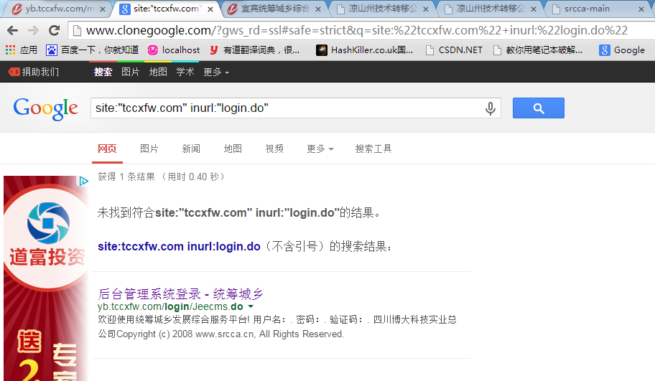The height and width of the screenshot is (381, 655).
Task: Close the 宜宾统筹城乡综合 tab
Action: [x=318, y=9]
